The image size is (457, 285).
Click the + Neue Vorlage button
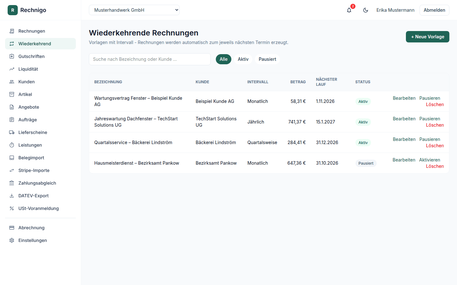tap(427, 37)
